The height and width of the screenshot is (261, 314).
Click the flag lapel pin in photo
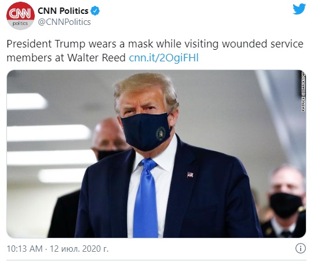click(x=190, y=175)
